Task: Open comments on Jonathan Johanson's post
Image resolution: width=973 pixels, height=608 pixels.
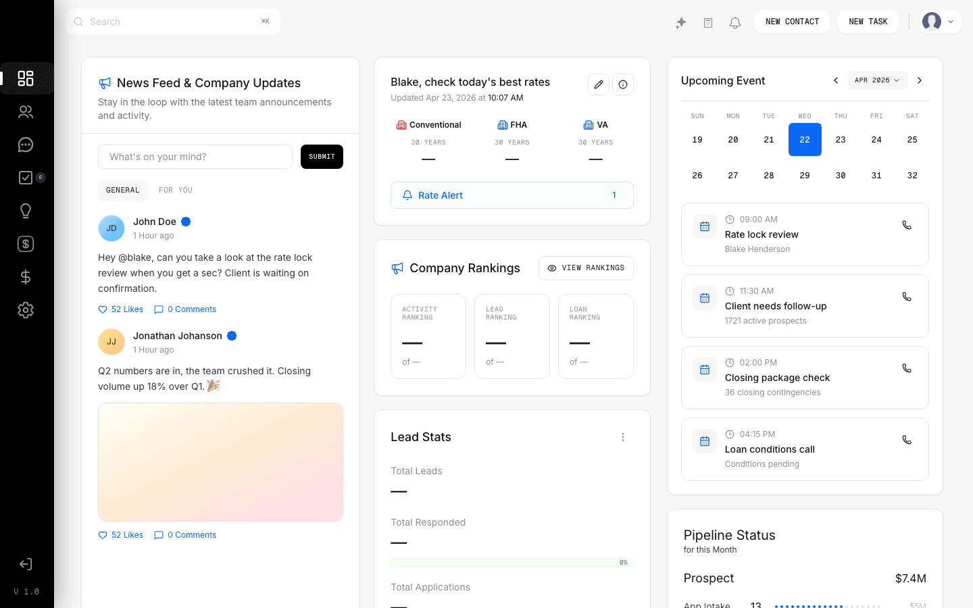Action: [185, 535]
